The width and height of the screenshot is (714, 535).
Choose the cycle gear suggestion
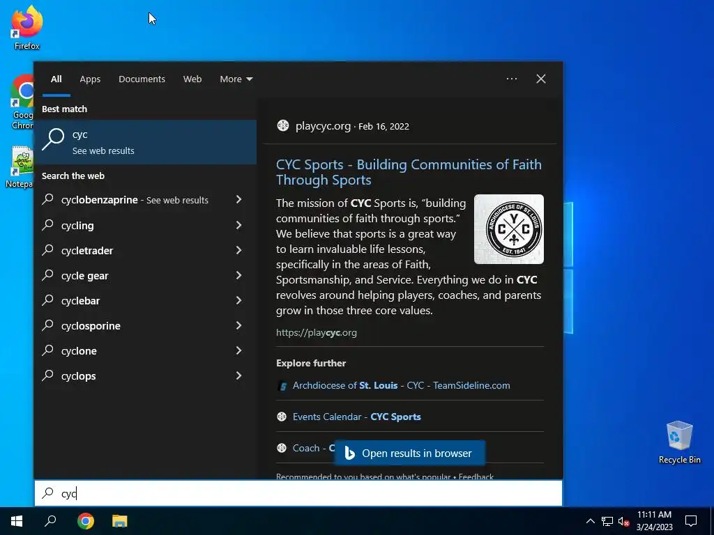[x=141, y=276]
